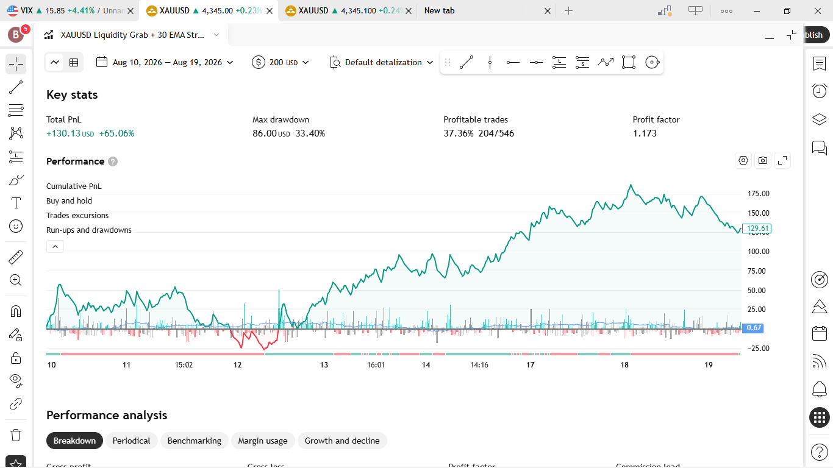Open the Growth and decline tab
Image resolution: width=833 pixels, height=468 pixels.
[342, 441]
